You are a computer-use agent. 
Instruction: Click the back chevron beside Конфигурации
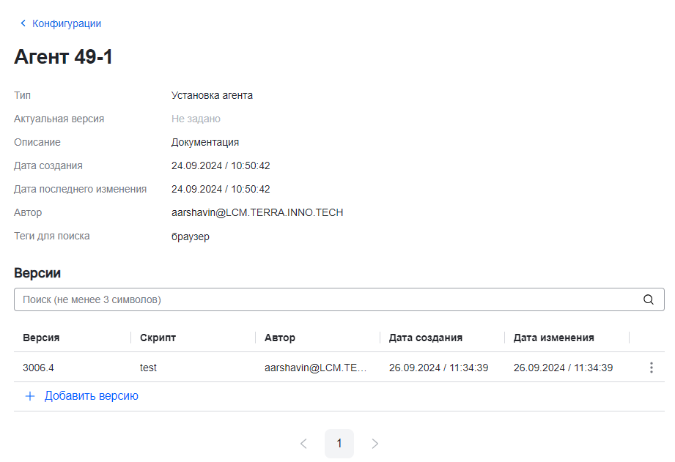click(23, 23)
